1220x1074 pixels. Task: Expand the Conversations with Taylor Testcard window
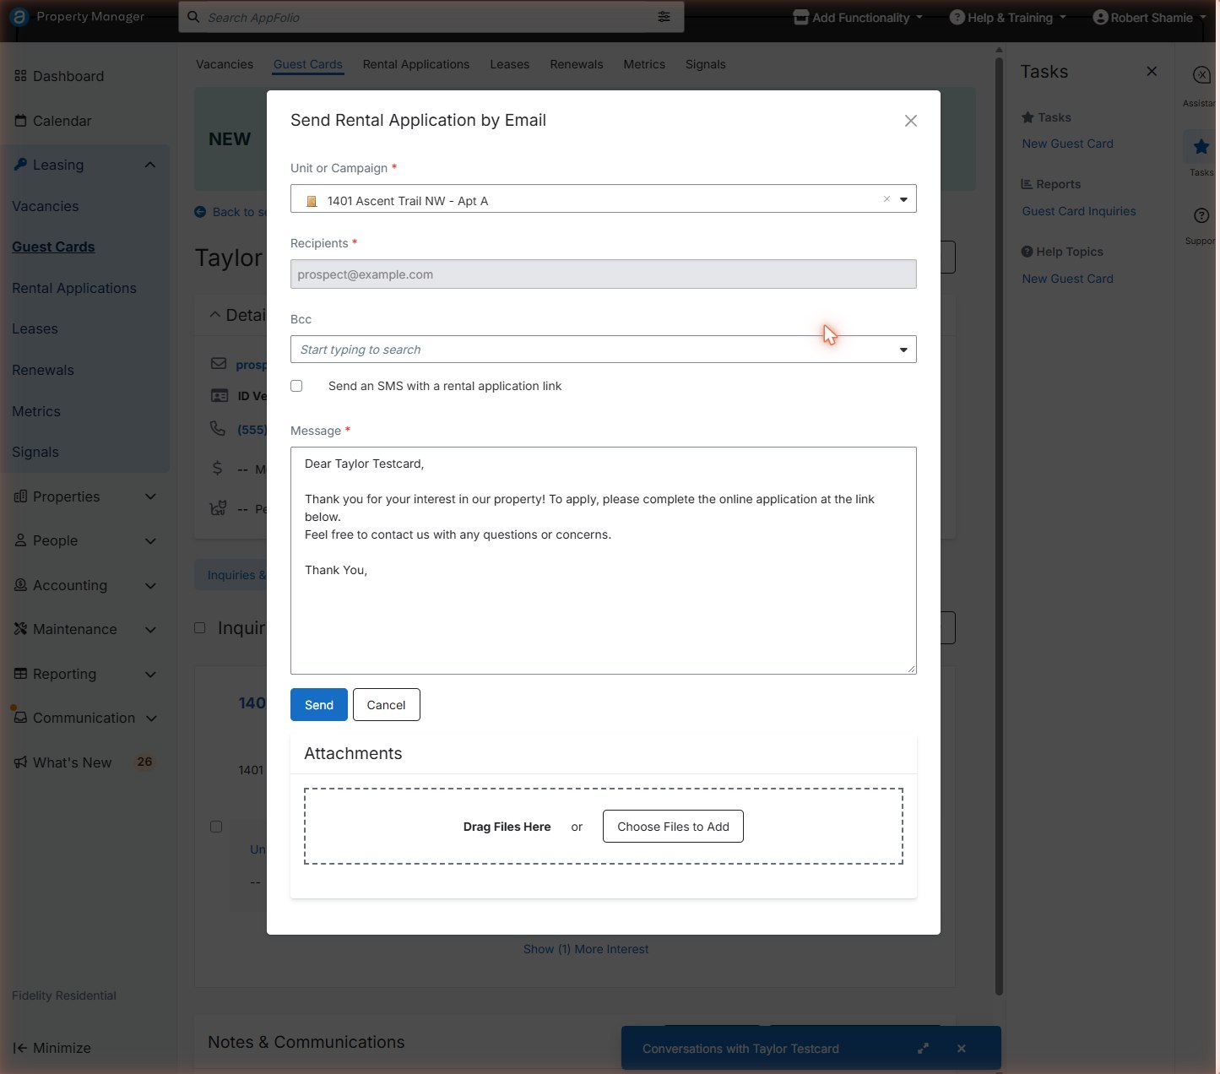click(x=923, y=1048)
